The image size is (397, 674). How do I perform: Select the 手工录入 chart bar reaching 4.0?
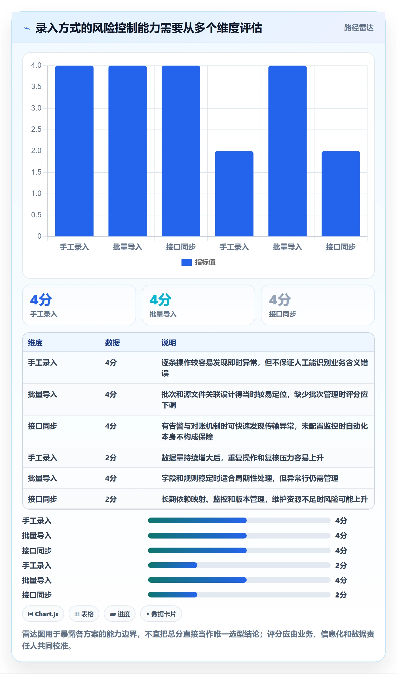[74, 151]
